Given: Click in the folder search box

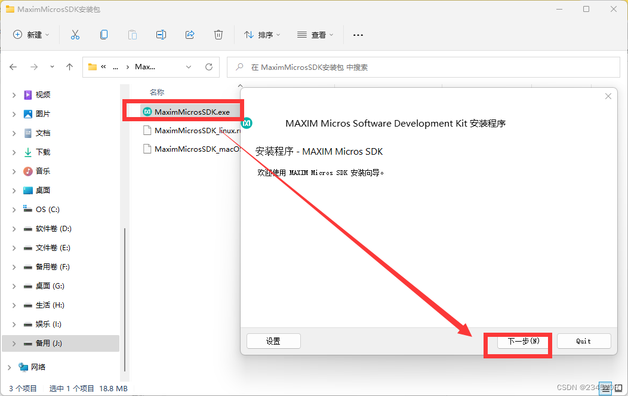Looking at the screenshot, I should click(423, 67).
